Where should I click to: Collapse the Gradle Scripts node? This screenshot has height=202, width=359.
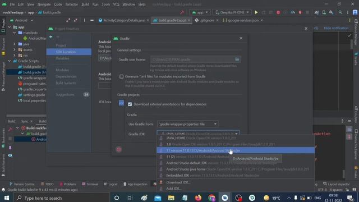point(10,61)
